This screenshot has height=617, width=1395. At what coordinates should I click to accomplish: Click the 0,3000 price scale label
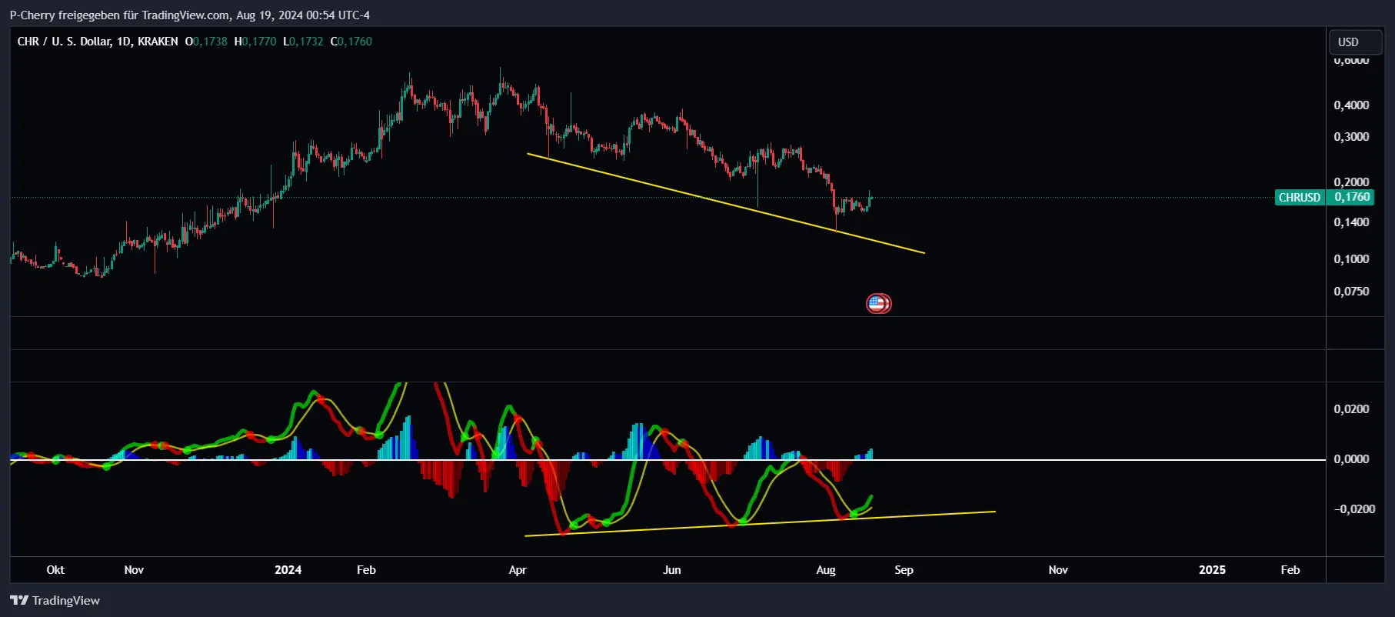click(1351, 137)
